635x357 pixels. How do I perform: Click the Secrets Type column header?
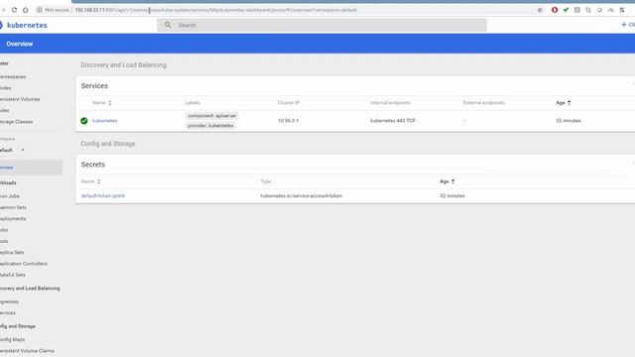[x=266, y=181]
